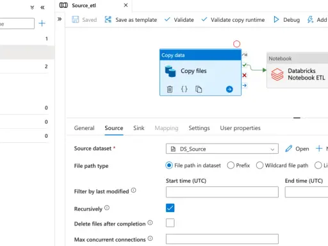Click the red breakpoint circle above Copy data
The height and width of the screenshot is (246, 328).
pos(236,44)
